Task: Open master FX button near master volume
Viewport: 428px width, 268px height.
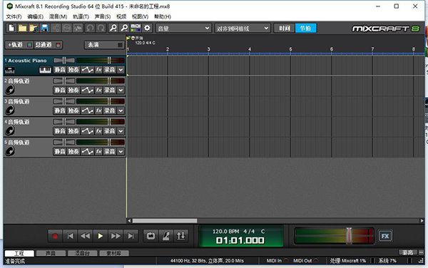Action: pyautogui.click(x=385, y=236)
